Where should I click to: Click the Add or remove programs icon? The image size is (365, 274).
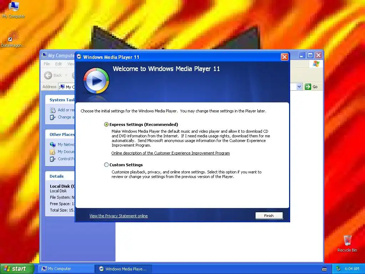53,110
